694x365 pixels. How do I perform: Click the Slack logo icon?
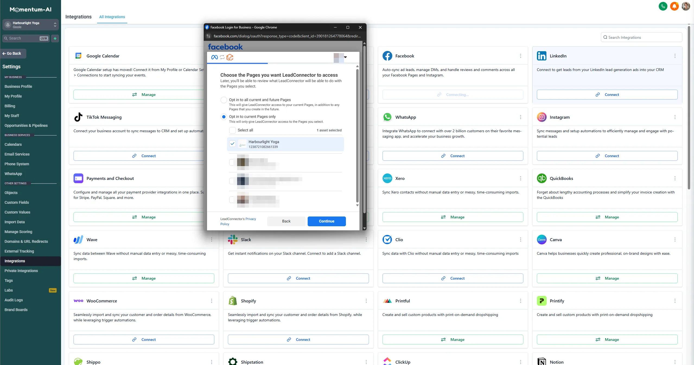click(x=233, y=240)
